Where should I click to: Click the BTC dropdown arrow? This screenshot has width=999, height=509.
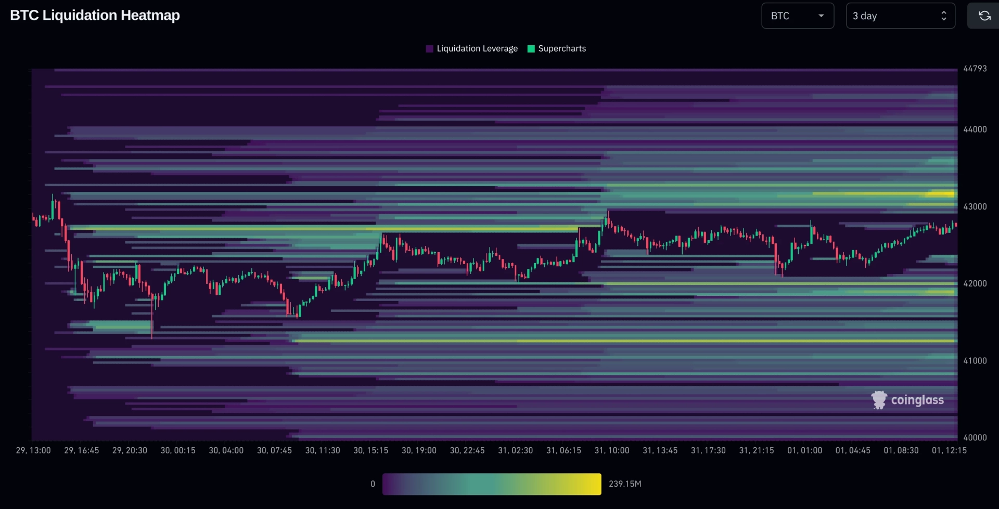[x=821, y=16]
